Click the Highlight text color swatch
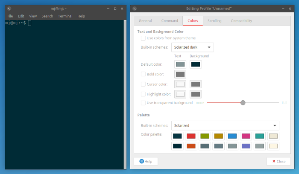The image size is (299, 174). [x=180, y=94]
